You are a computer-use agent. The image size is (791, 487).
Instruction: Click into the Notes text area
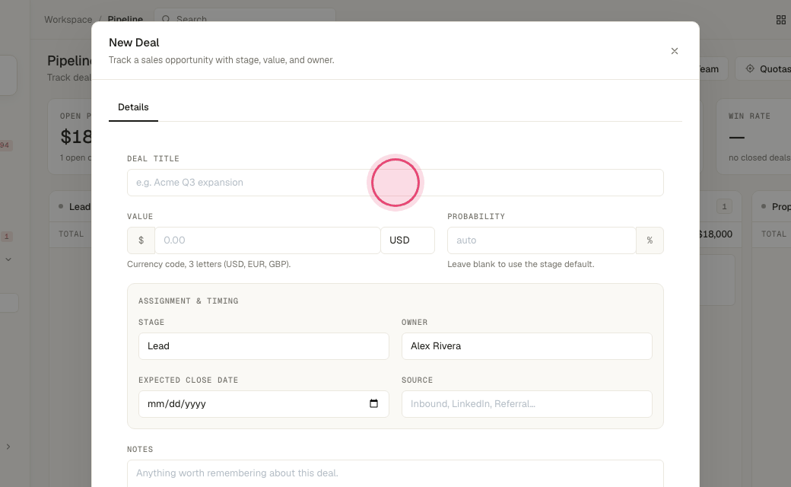395,473
